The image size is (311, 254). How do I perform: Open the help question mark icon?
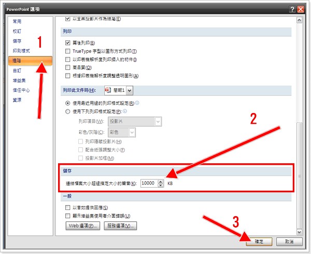(x=292, y=9)
